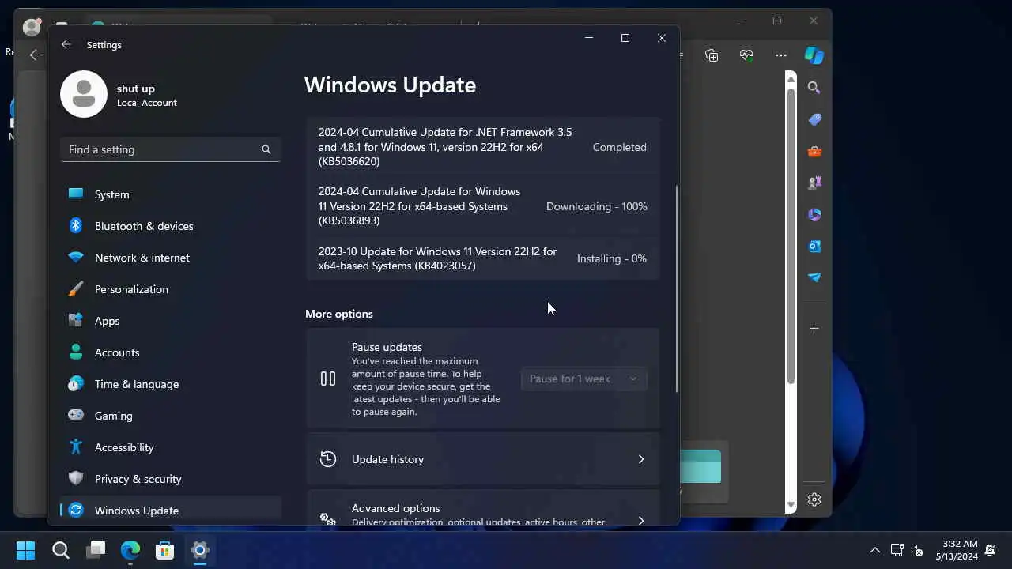Image resolution: width=1012 pixels, height=569 pixels.
Task: Click Edge scrollbar up arrow
Action: pos(791,77)
